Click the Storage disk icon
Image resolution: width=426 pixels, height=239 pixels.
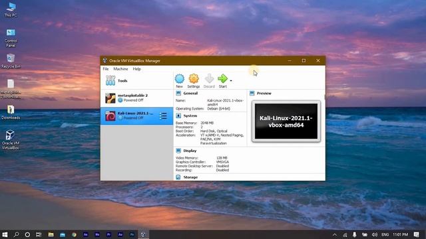click(178, 177)
